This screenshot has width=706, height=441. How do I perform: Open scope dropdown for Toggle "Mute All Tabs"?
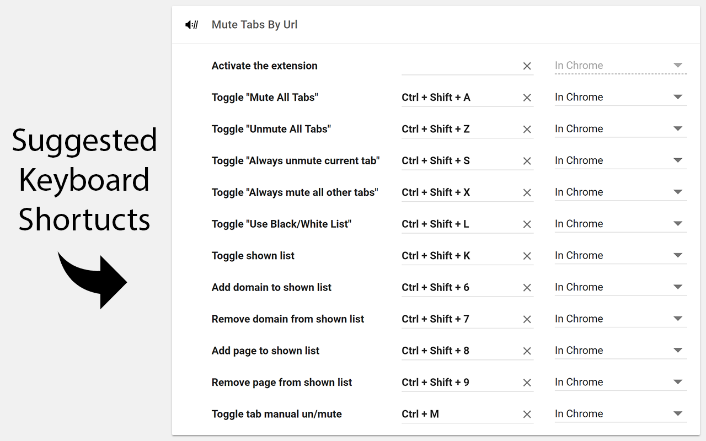621,97
